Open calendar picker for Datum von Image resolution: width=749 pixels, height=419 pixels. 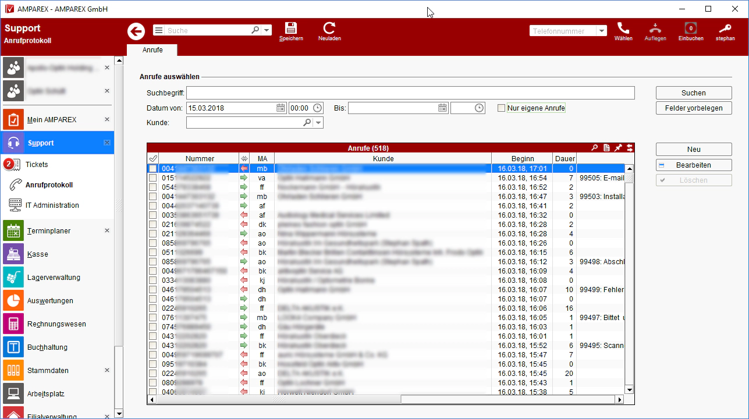point(281,108)
